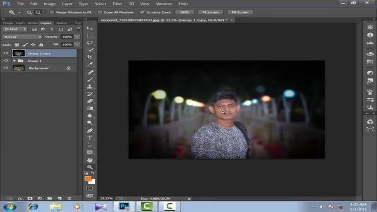
Task: Select the Lasso tool
Action: (x=90, y=43)
